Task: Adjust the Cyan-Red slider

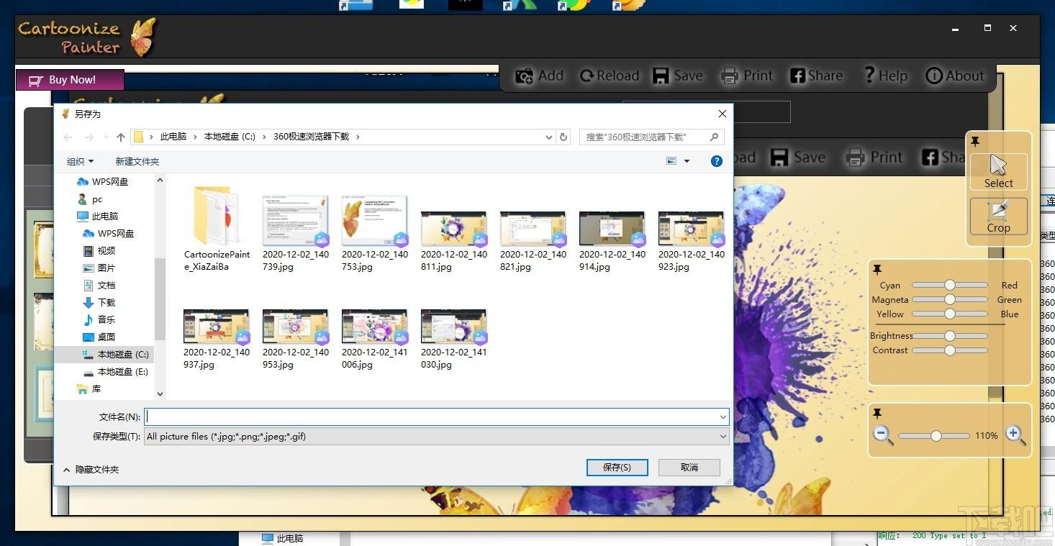Action: click(x=950, y=285)
